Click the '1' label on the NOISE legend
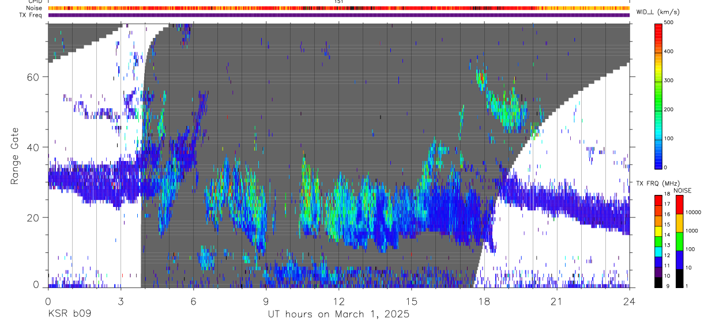708x326 pixels. coord(686,286)
